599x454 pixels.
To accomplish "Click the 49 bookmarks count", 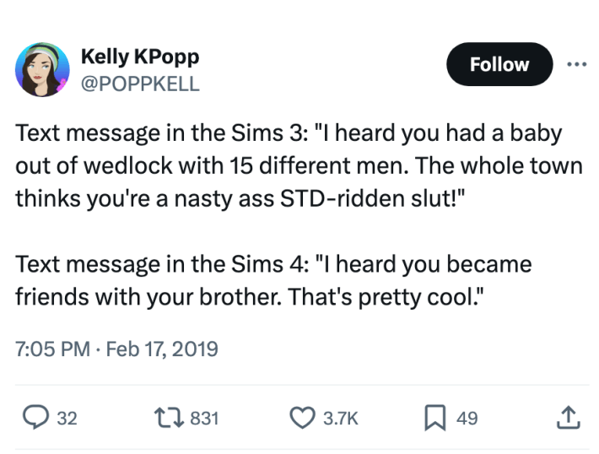I will tap(467, 417).
